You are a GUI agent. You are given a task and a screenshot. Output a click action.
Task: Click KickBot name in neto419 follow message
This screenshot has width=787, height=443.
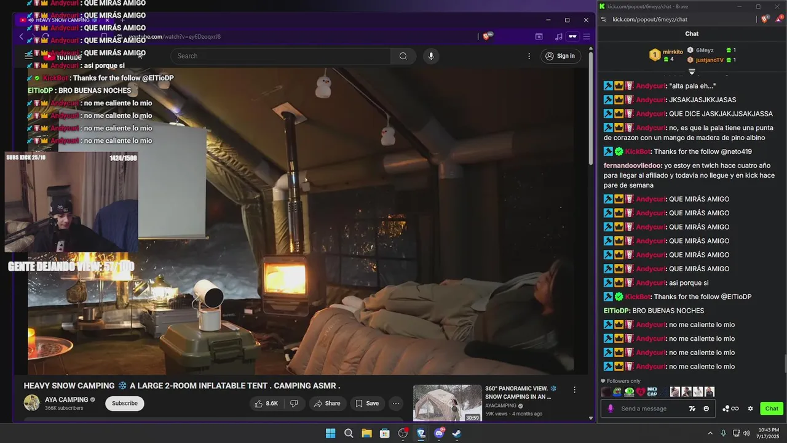[x=638, y=151]
